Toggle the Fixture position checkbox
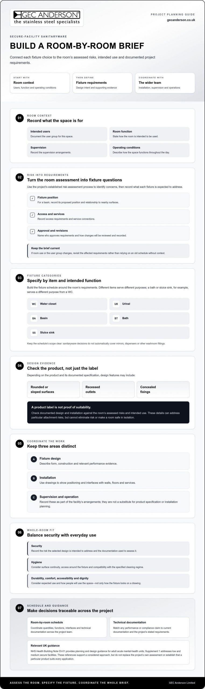This screenshot has height=689, width=205. [x=33, y=198]
